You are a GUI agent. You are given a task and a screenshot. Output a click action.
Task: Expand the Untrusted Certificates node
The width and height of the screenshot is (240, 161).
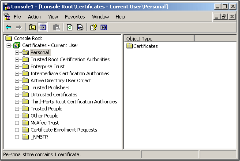(x=17, y=95)
